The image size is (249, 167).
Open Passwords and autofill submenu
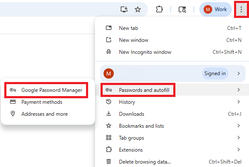click(x=172, y=90)
